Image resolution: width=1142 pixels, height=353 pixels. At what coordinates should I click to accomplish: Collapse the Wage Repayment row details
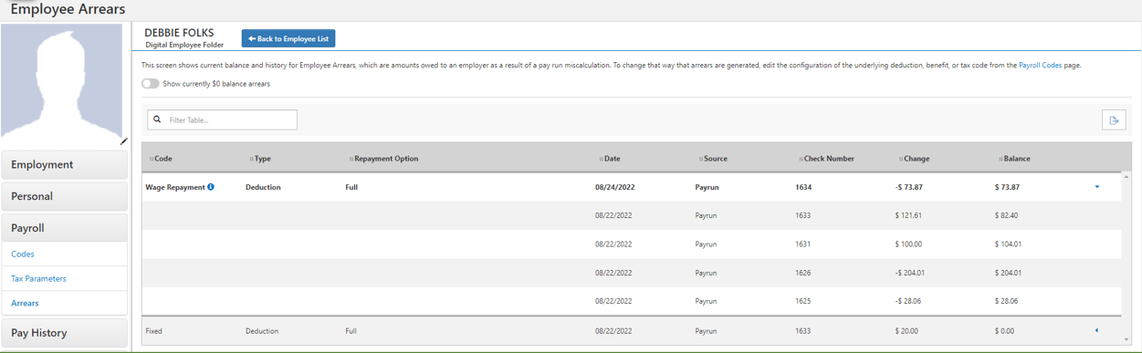click(x=1097, y=187)
